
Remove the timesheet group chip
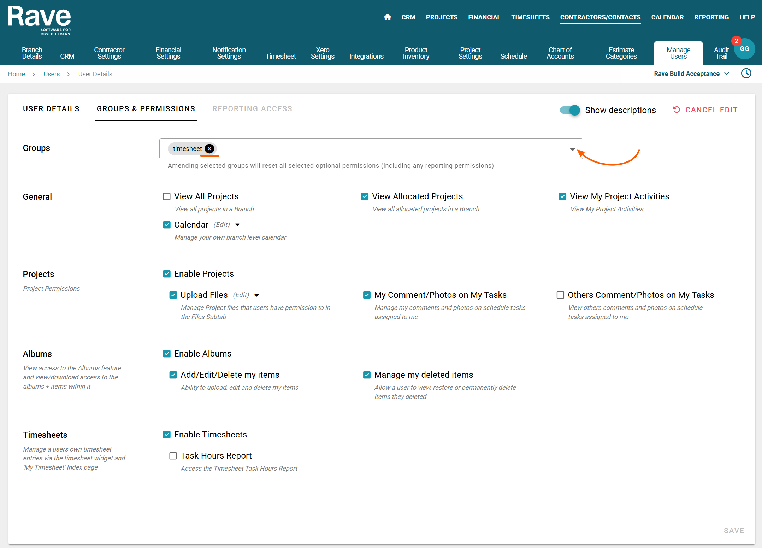pyautogui.click(x=209, y=149)
